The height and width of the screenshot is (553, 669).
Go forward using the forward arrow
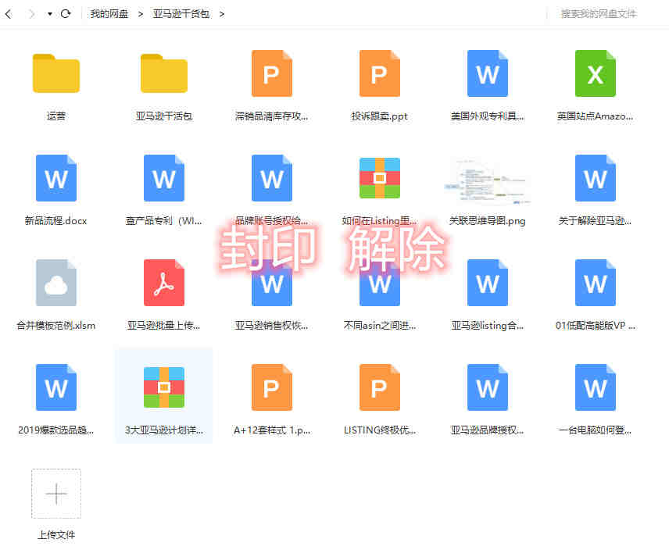(x=31, y=14)
